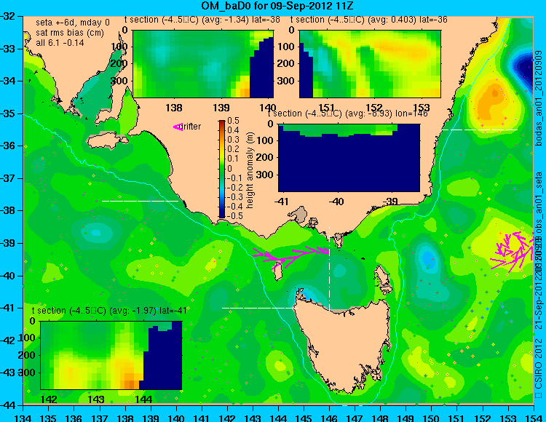Click the -32 latitude axis label
Viewport: 546px width, 422px height.
click(9, 16)
